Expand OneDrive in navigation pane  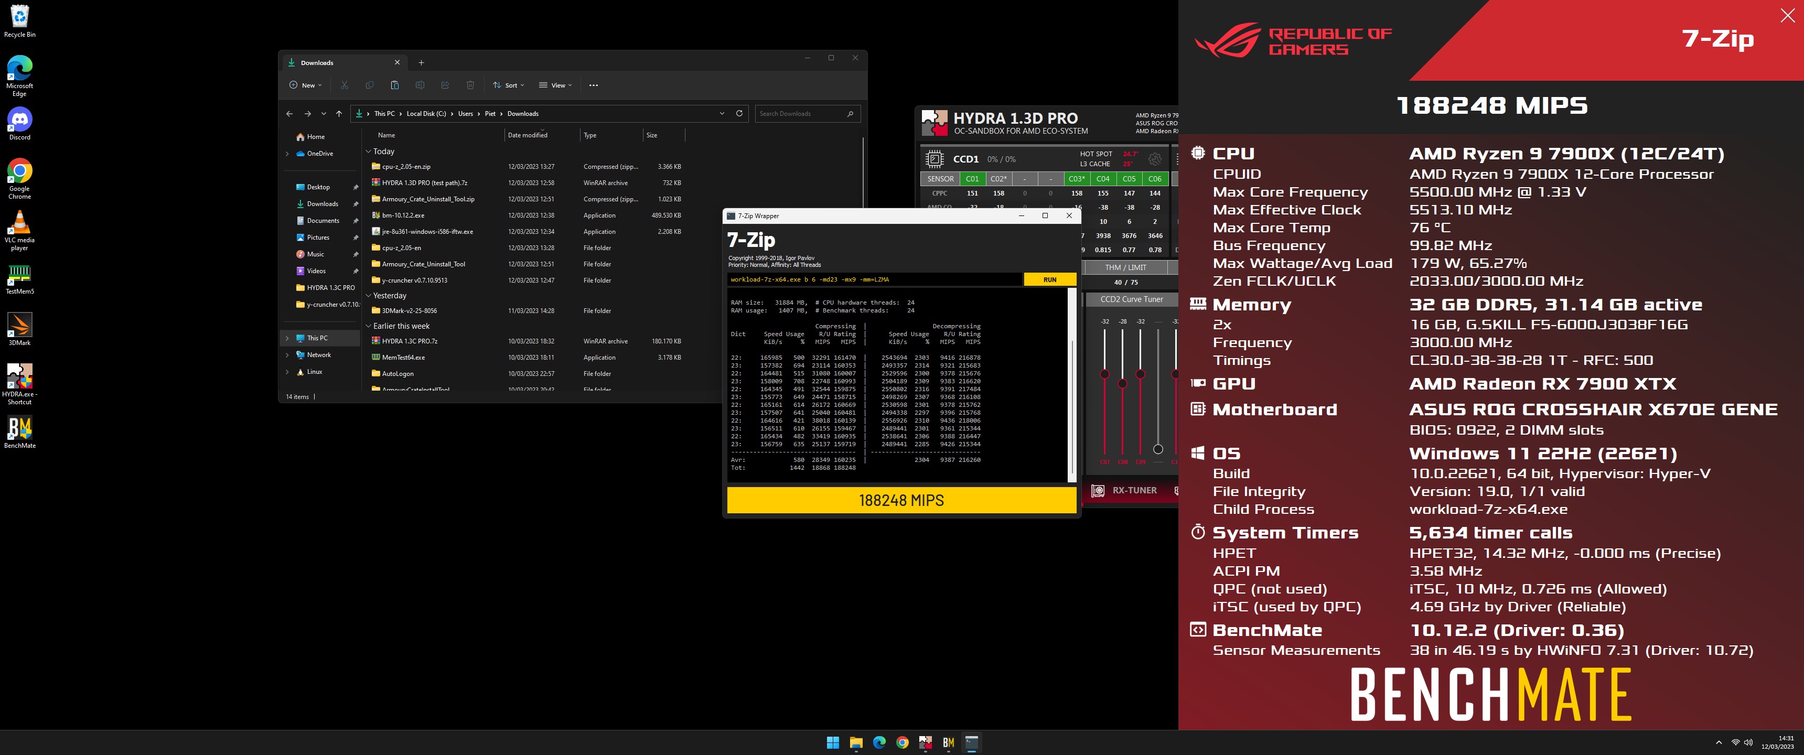pos(287,154)
